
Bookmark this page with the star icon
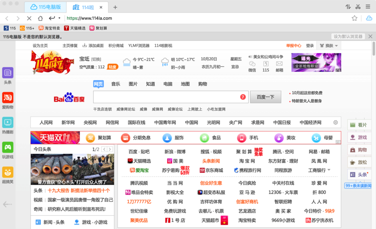click(354, 18)
